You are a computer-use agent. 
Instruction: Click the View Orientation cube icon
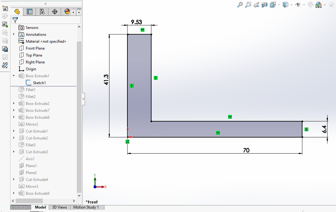tap(273, 5)
